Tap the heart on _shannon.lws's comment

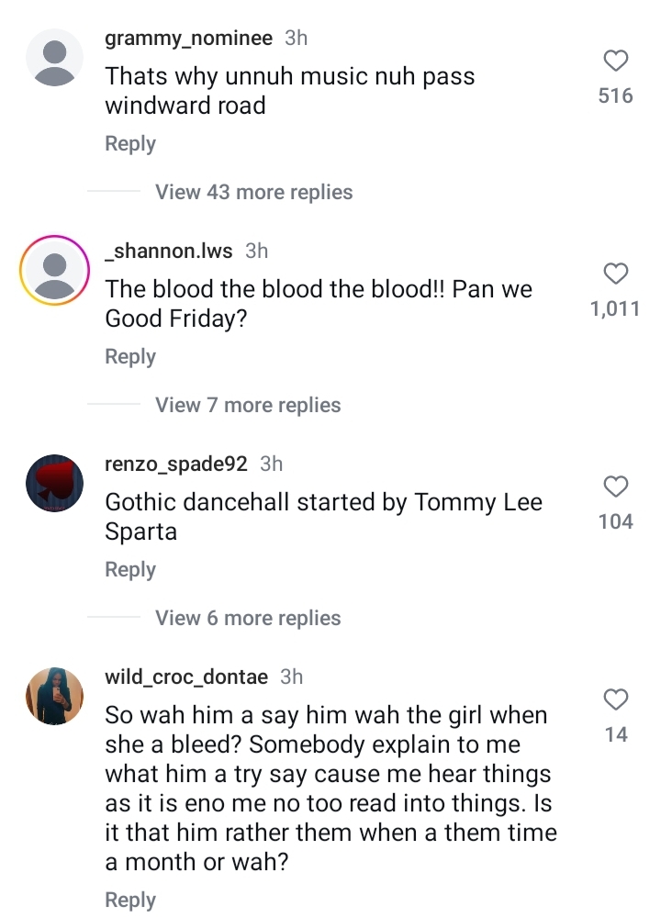click(615, 274)
